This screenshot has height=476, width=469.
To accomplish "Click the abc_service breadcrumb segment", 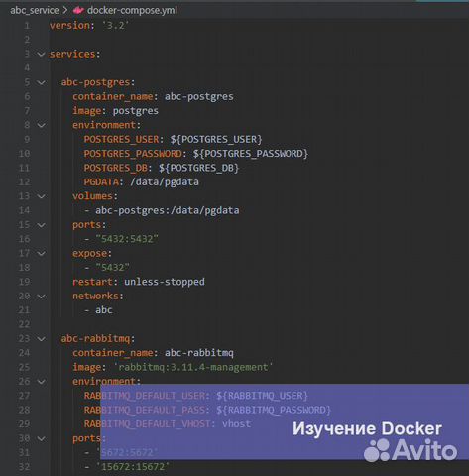I will (x=35, y=10).
